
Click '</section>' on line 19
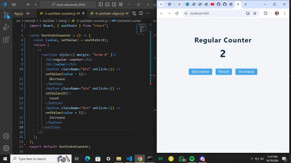click(x=51, y=127)
